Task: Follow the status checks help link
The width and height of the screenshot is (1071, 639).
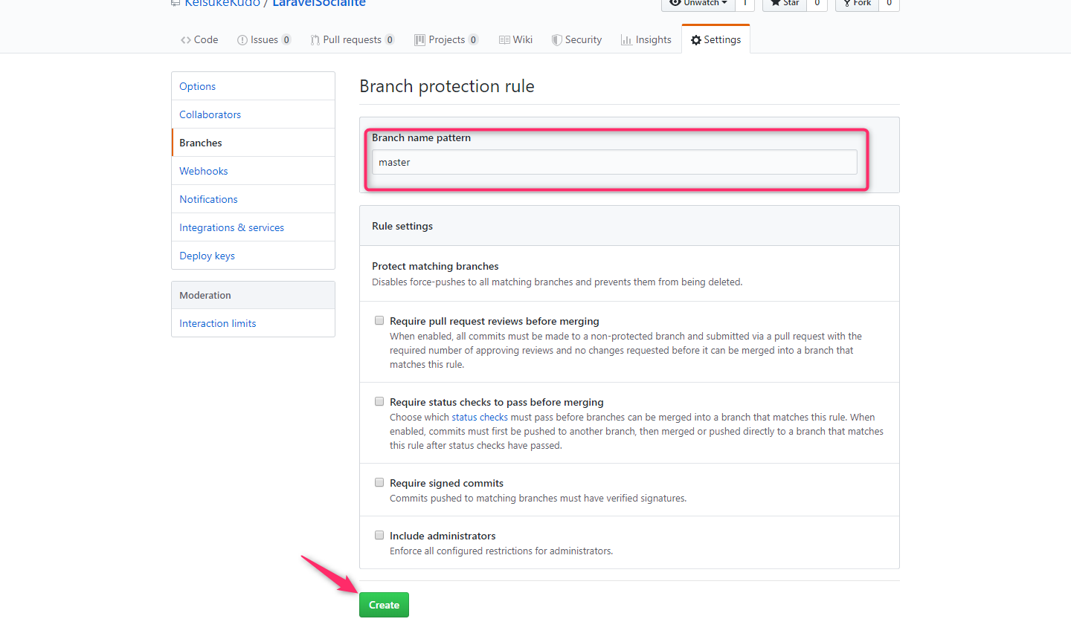Action: tap(480, 417)
